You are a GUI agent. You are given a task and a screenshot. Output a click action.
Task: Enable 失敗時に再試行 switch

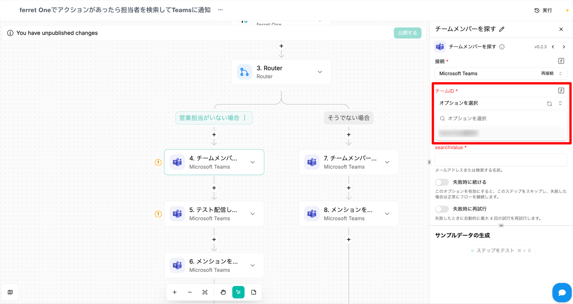point(442,209)
